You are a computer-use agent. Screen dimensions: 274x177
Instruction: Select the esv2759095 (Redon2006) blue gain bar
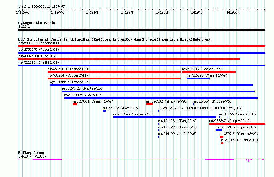(x=142, y=53)
